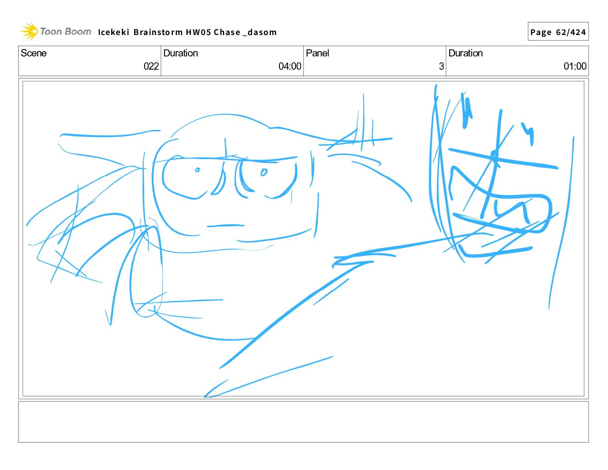Click the scene duration value '04:00'
Viewport: 608px width, 470px height.
(290, 66)
